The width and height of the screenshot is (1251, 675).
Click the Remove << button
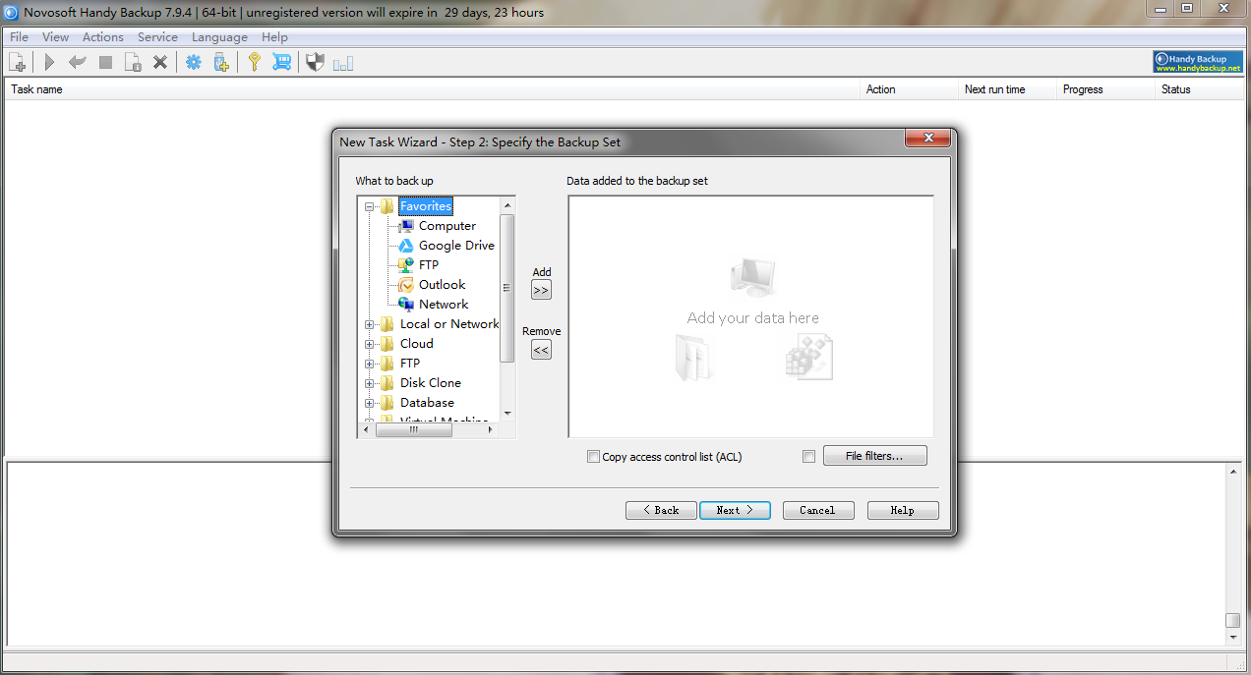[x=541, y=349]
